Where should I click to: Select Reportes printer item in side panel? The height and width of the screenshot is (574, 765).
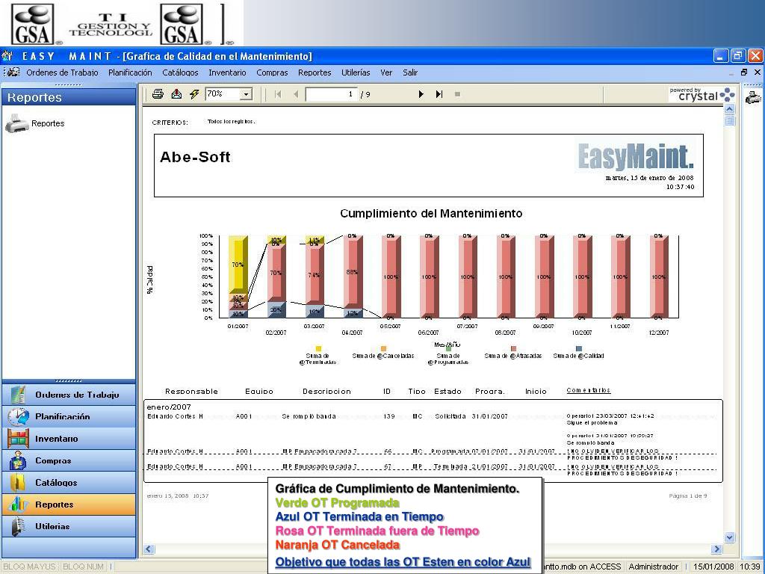click(34, 123)
